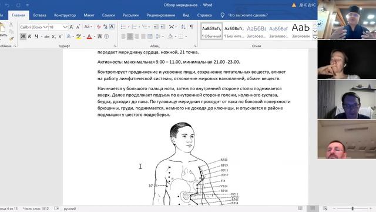Open borders dropdown arrow

pos(186,37)
